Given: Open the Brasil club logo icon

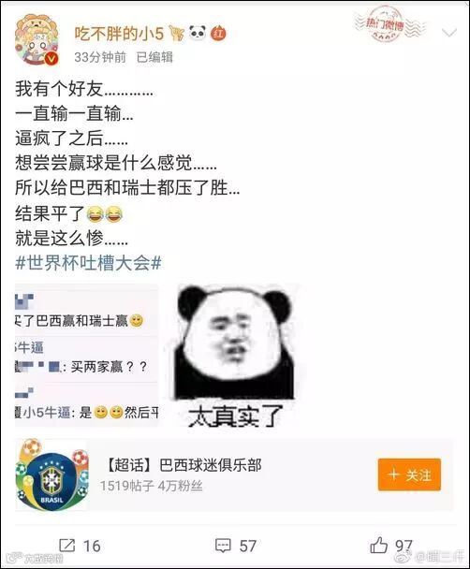Looking at the screenshot, I should pos(51,474).
